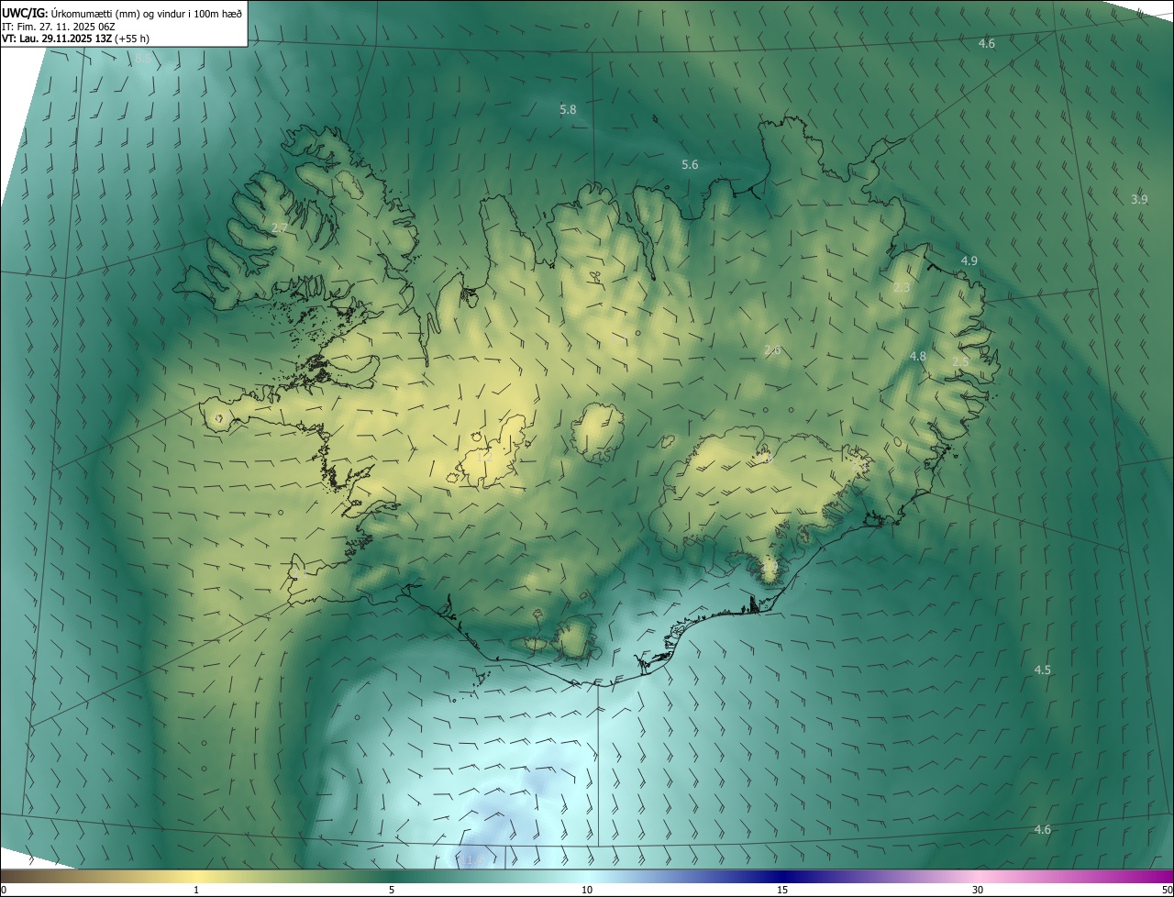This screenshot has height=897, width=1174.
Task: Click the 5 mark on the color scale
Action: click(392, 890)
